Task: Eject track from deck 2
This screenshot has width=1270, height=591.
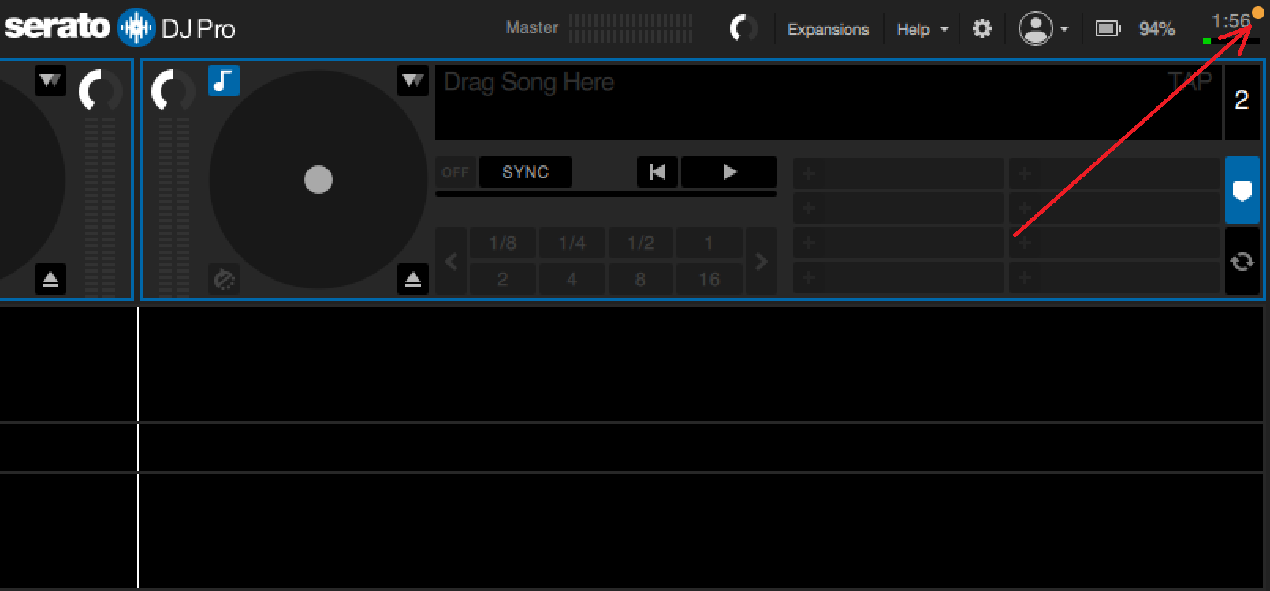Action: click(x=413, y=279)
